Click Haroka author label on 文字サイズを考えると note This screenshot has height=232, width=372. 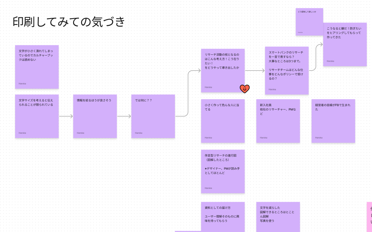(22, 133)
